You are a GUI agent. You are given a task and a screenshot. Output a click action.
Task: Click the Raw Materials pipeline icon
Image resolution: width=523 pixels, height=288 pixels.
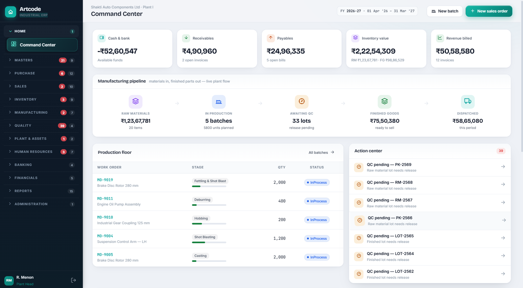[136, 102]
